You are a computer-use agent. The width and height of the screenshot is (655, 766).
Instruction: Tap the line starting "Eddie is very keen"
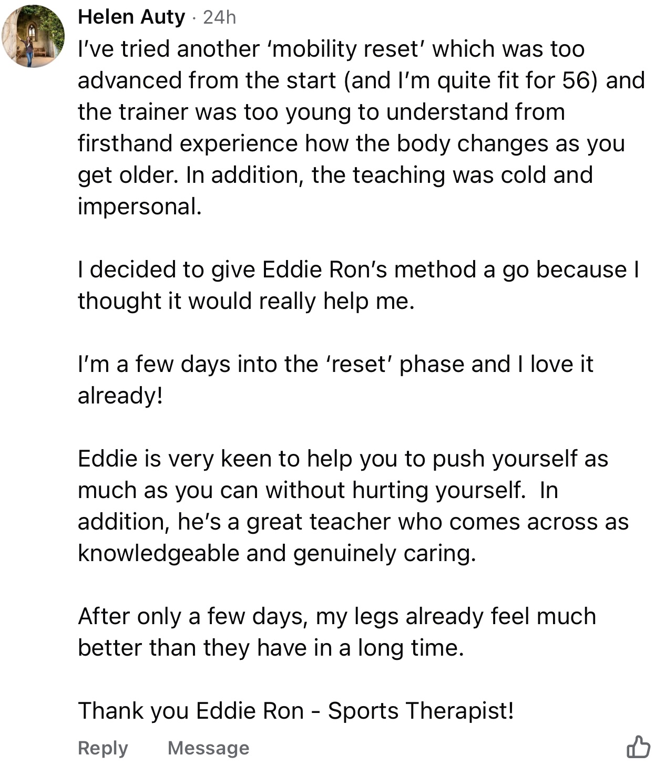coord(343,459)
